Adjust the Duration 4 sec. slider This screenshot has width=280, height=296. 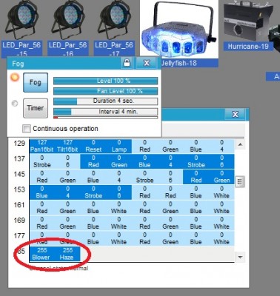pyautogui.click(x=106, y=101)
